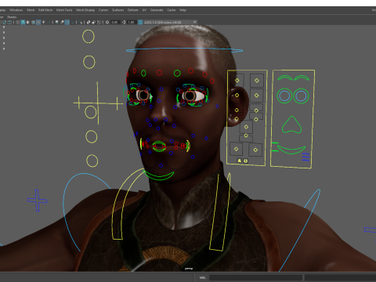Open the Edit Mesh menu
376x282 pixels.
[45, 10]
